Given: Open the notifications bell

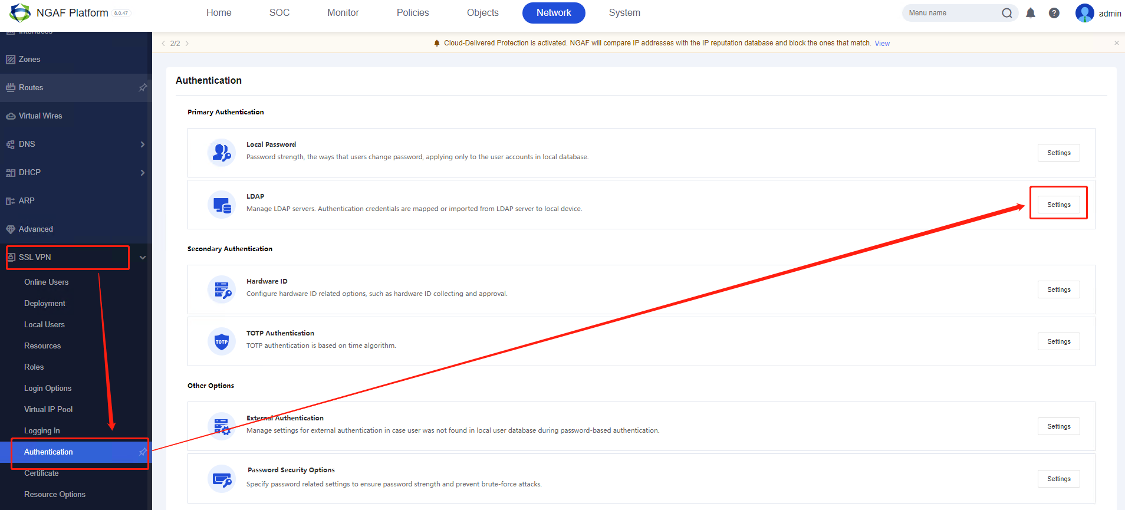Looking at the screenshot, I should tap(1031, 13).
